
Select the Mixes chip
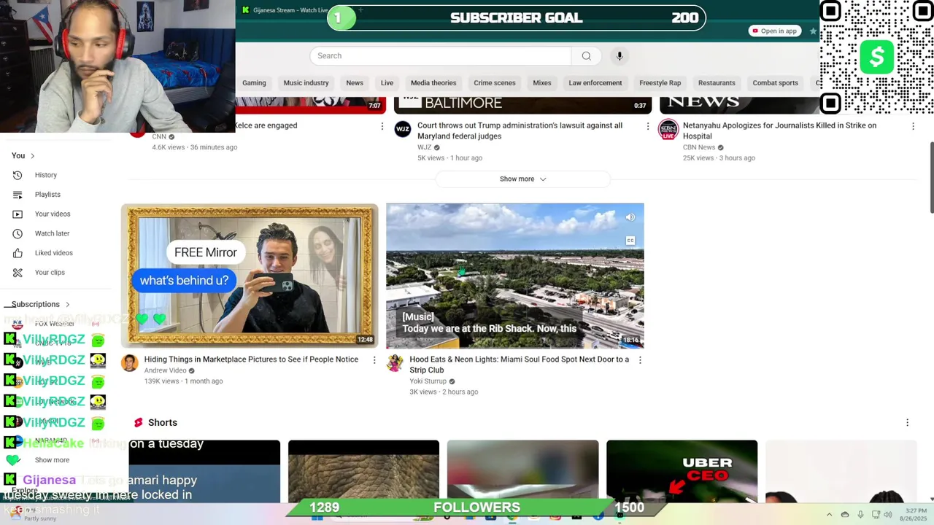coord(542,83)
